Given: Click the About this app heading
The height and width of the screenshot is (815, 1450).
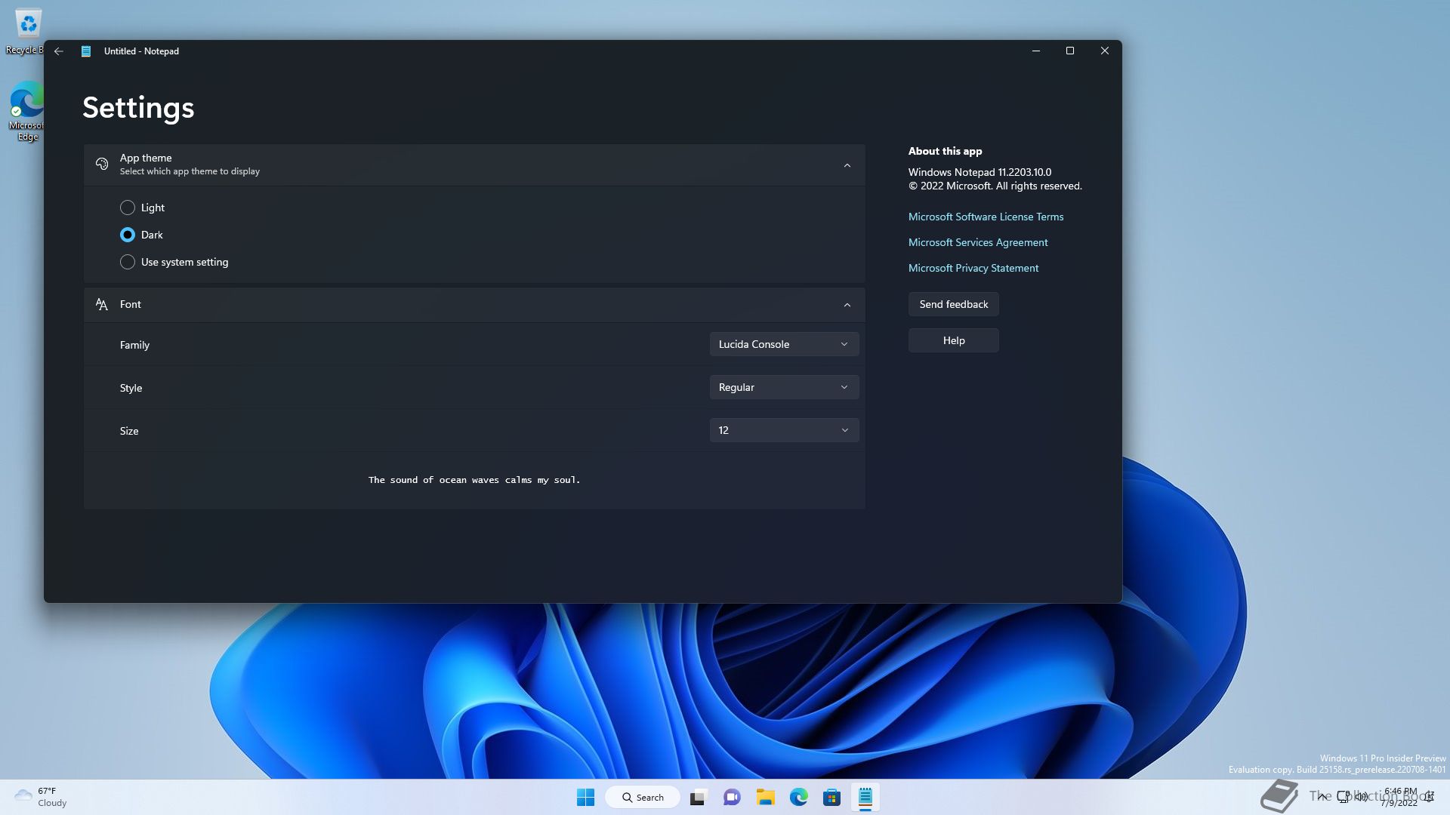Looking at the screenshot, I should point(945,151).
